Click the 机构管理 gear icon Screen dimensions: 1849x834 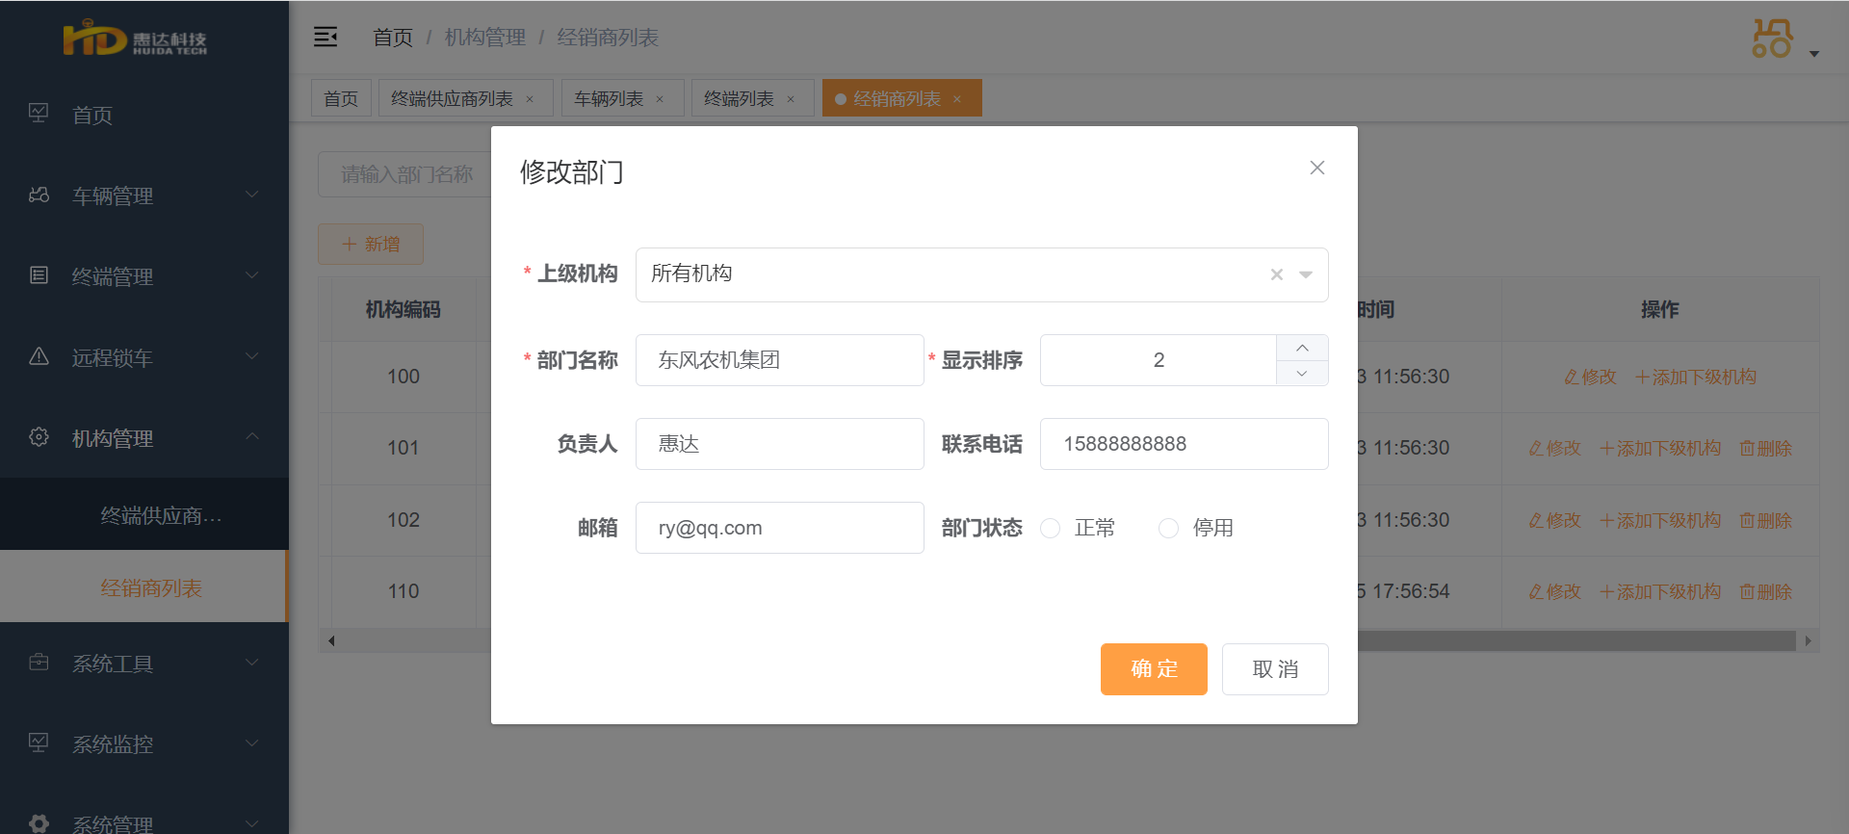point(39,437)
